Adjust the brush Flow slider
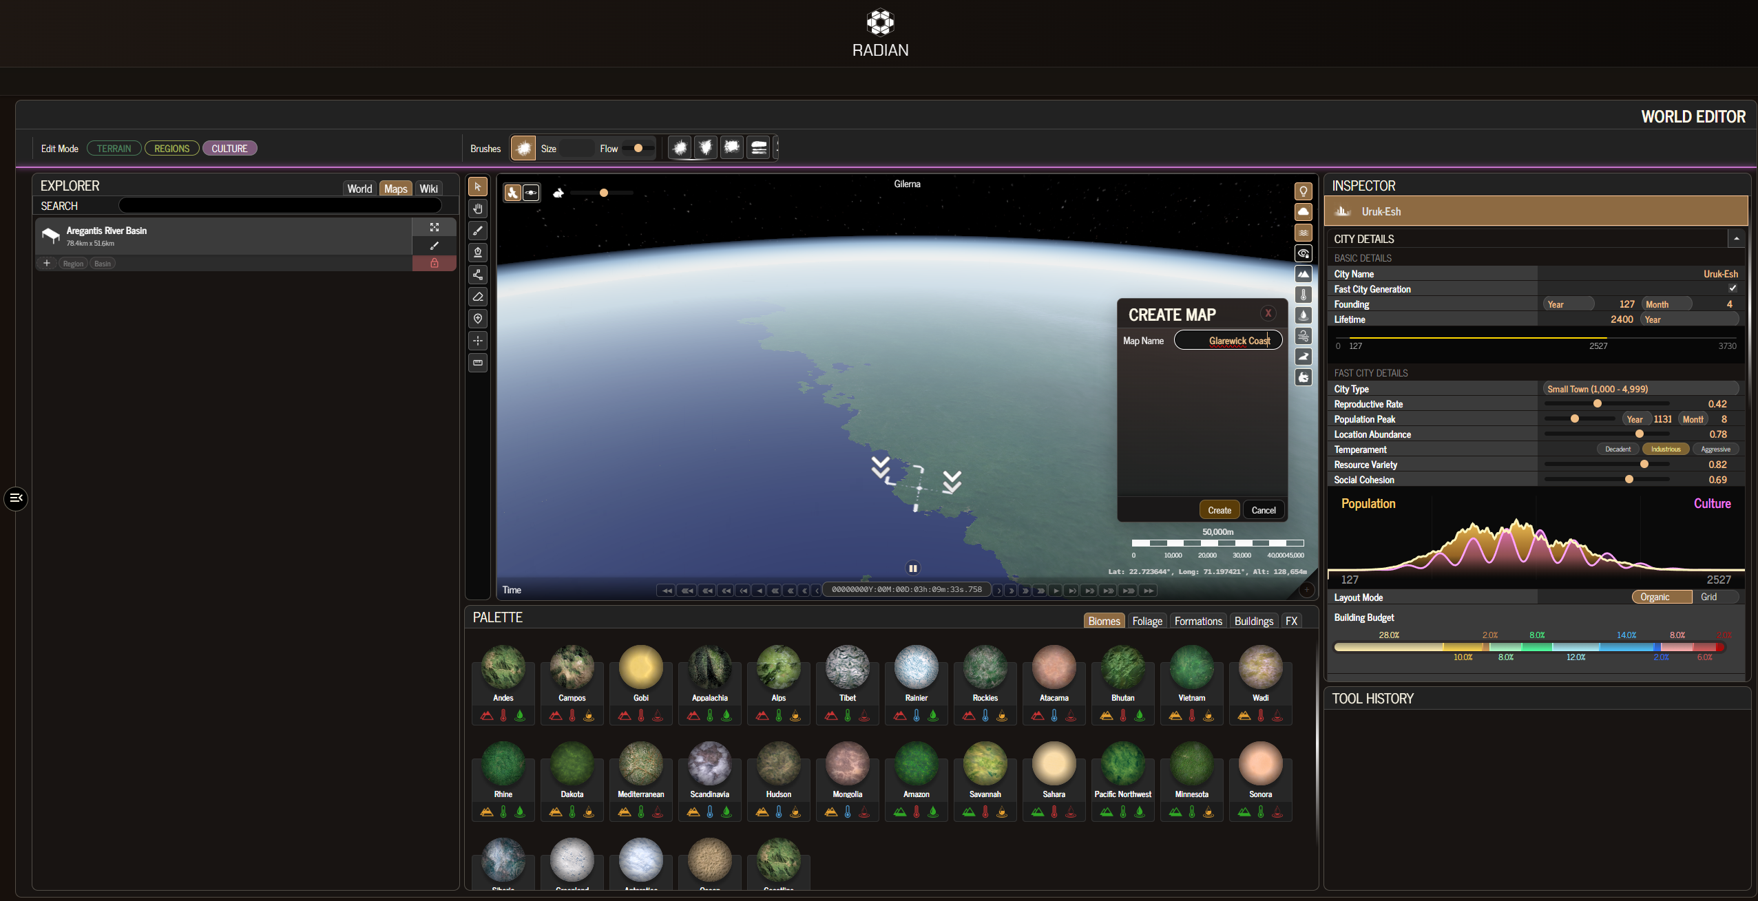Screen dimensions: 1758x901 pyautogui.click(x=638, y=148)
